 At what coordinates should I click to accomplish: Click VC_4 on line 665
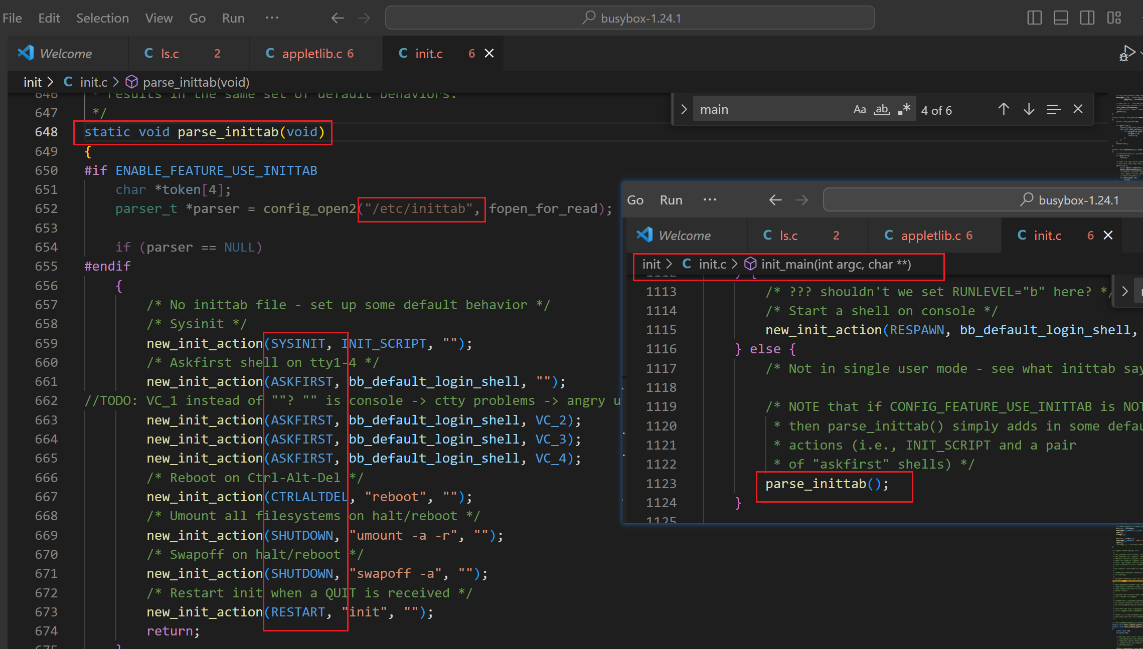point(551,459)
